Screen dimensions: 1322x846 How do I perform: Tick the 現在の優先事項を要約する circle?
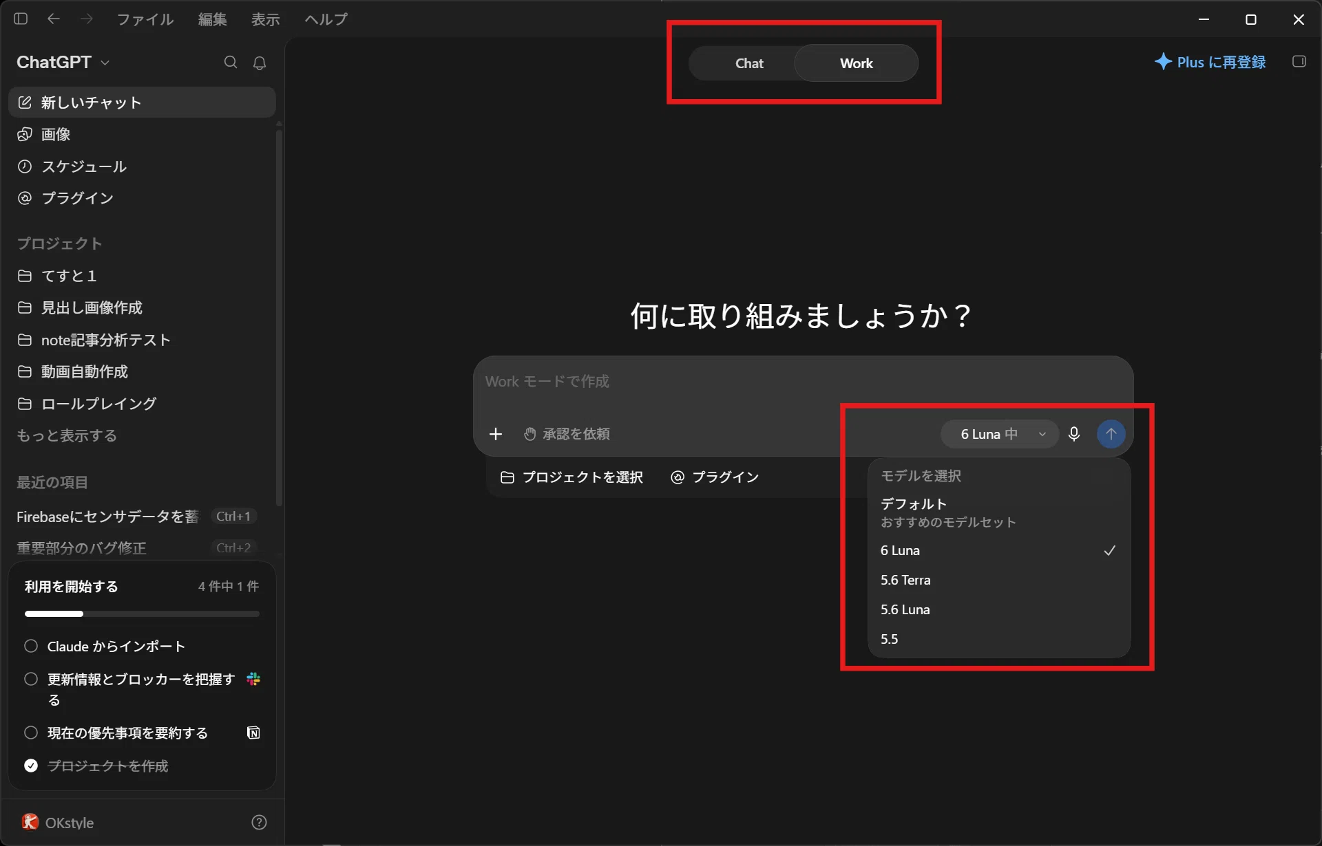[31, 733]
